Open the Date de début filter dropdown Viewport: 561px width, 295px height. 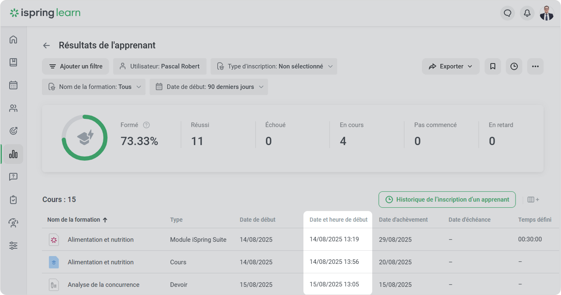208,87
